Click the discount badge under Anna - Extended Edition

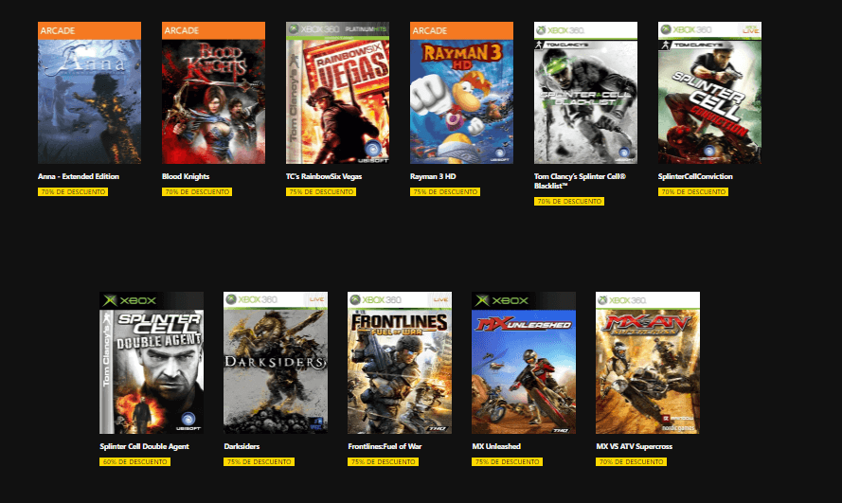73,191
